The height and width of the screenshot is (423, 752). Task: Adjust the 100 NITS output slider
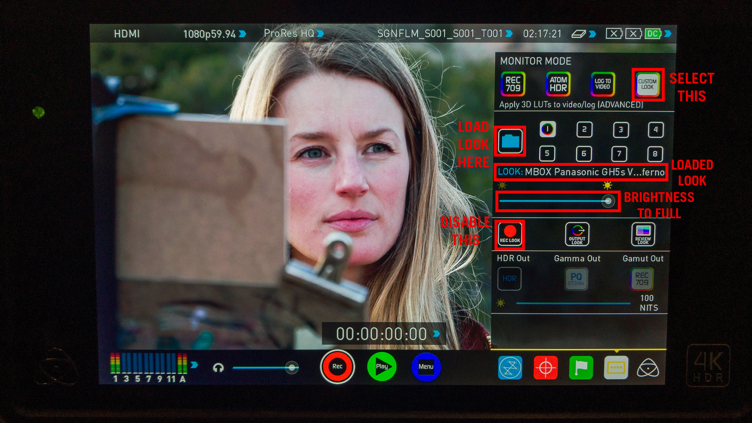(x=573, y=303)
